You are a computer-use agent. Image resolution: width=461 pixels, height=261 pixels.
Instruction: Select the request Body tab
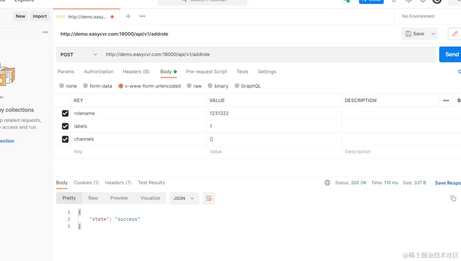pyautogui.click(x=168, y=71)
